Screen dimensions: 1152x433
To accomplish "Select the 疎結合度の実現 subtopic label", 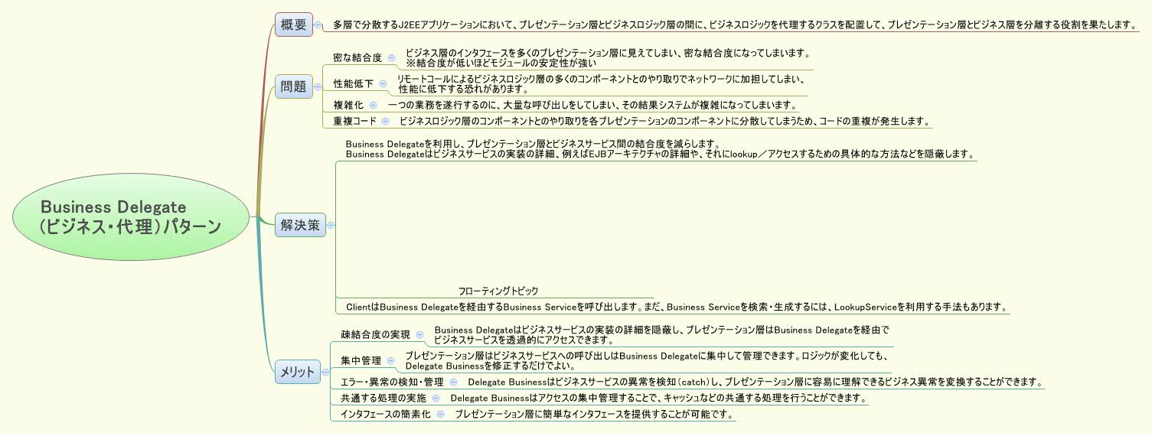I will [375, 334].
